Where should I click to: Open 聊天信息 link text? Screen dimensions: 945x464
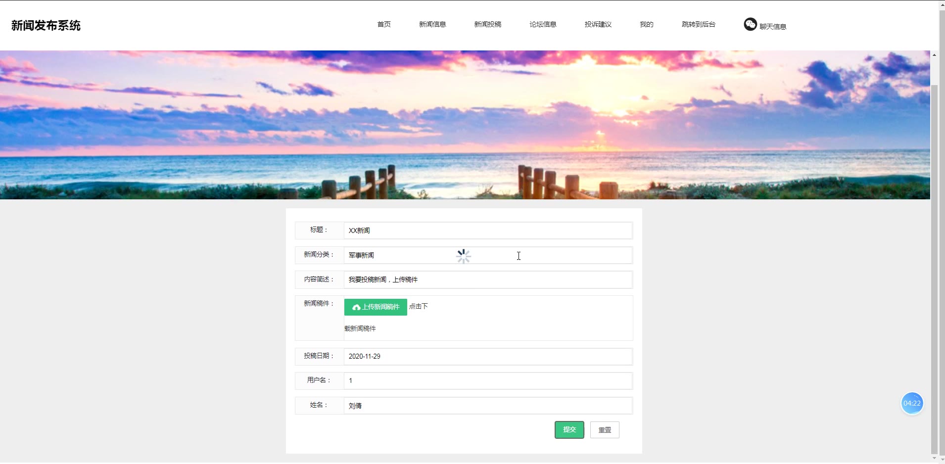click(773, 27)
